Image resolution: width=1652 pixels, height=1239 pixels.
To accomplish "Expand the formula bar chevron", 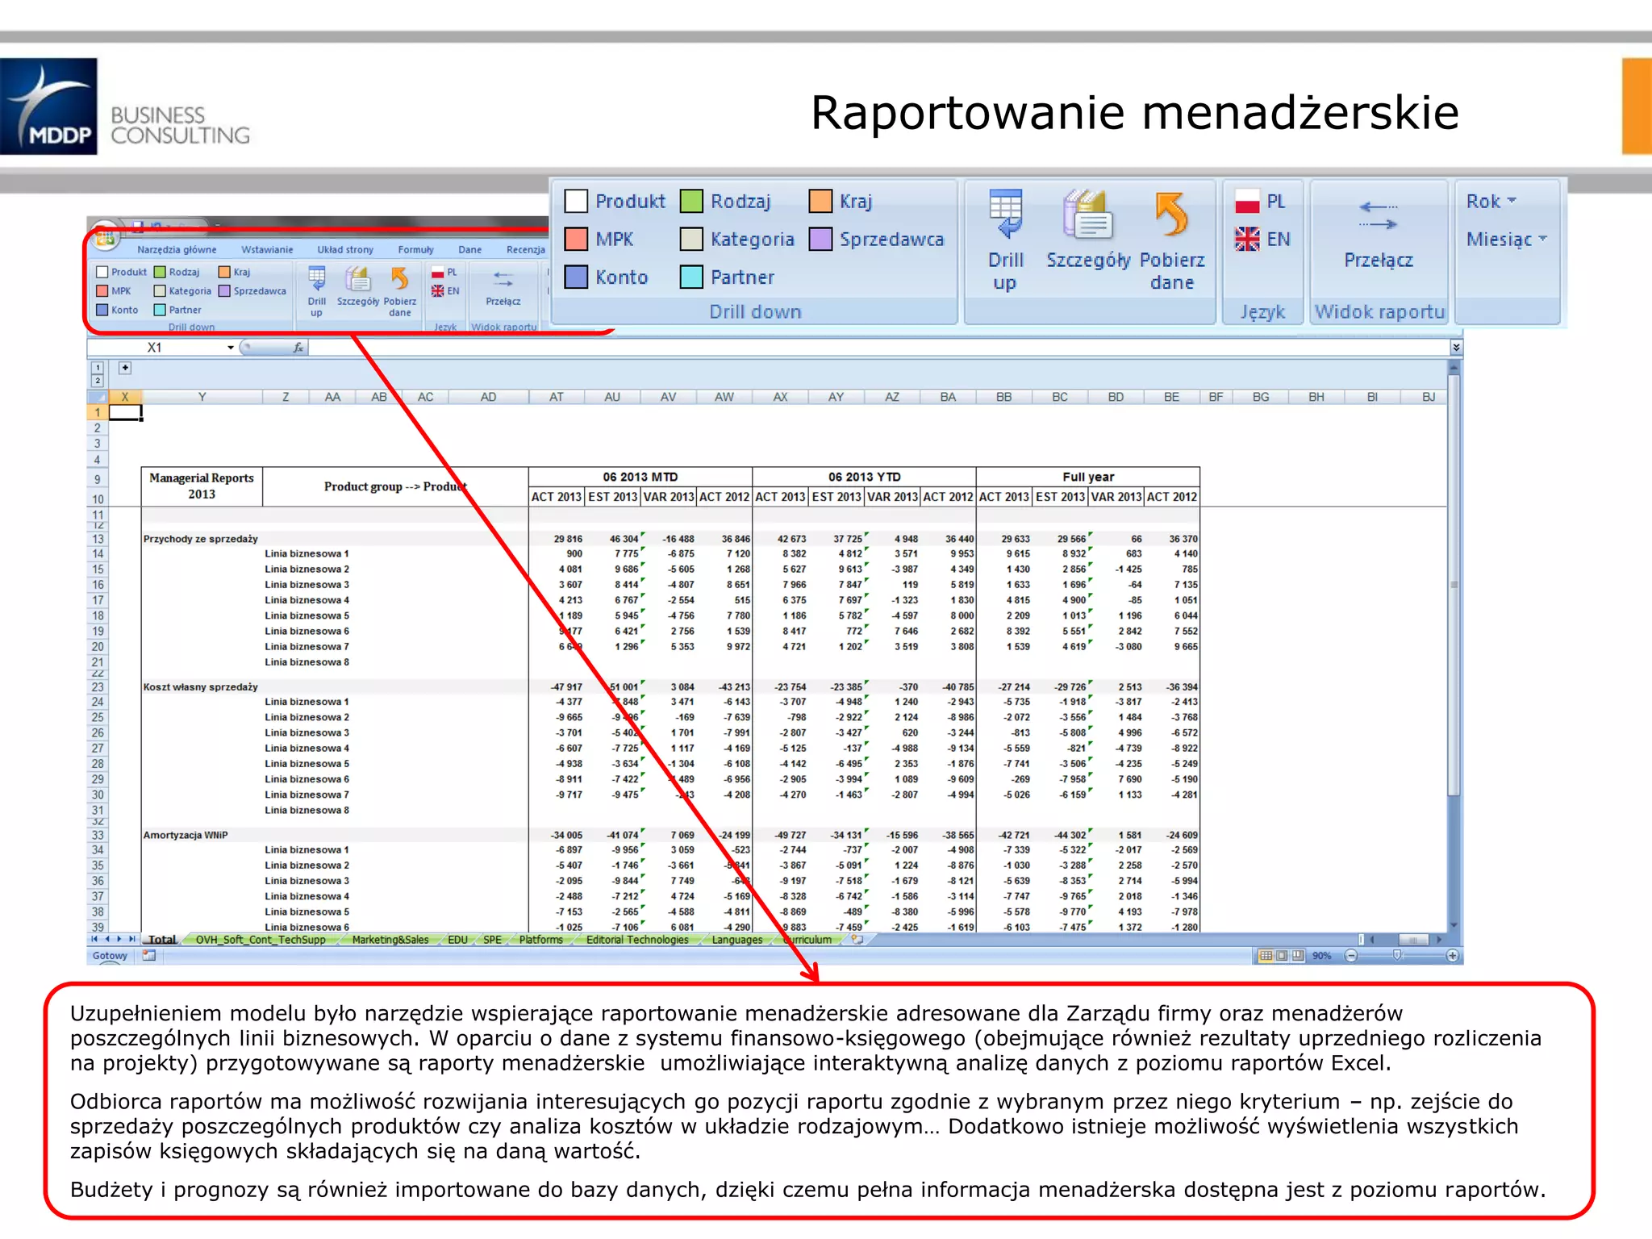I will click(1455, 348).
